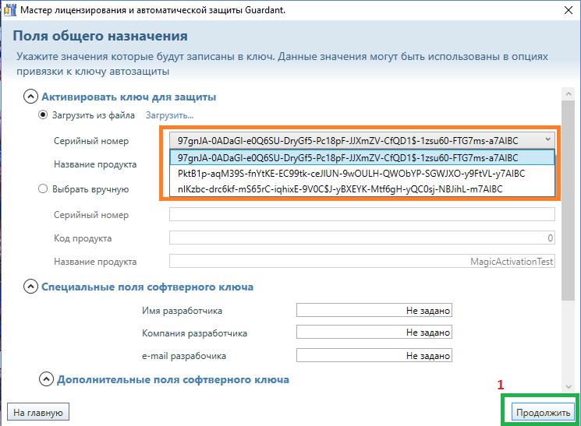Click the serial number combo box arrow
Image resolution: width=581 pixels, height=426 pixels.
coord(547,139)
